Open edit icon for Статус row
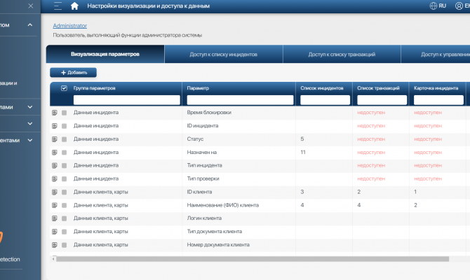470x280 pixels. [x=55, y=139]
